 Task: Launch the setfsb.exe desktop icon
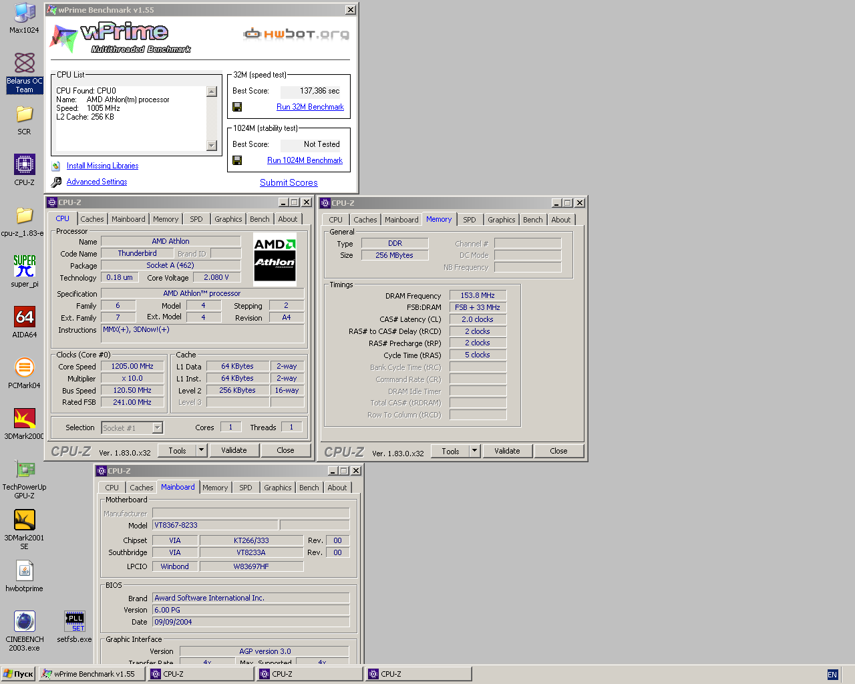(x=74, y=627)
